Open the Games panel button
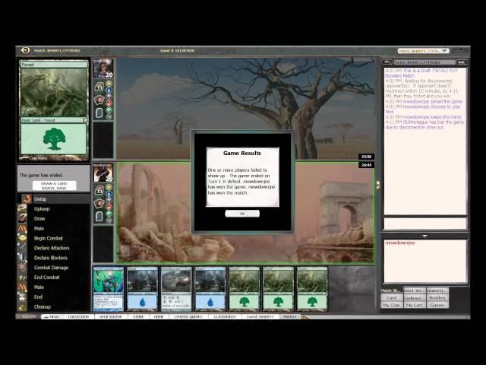 (x=437, y=305)
